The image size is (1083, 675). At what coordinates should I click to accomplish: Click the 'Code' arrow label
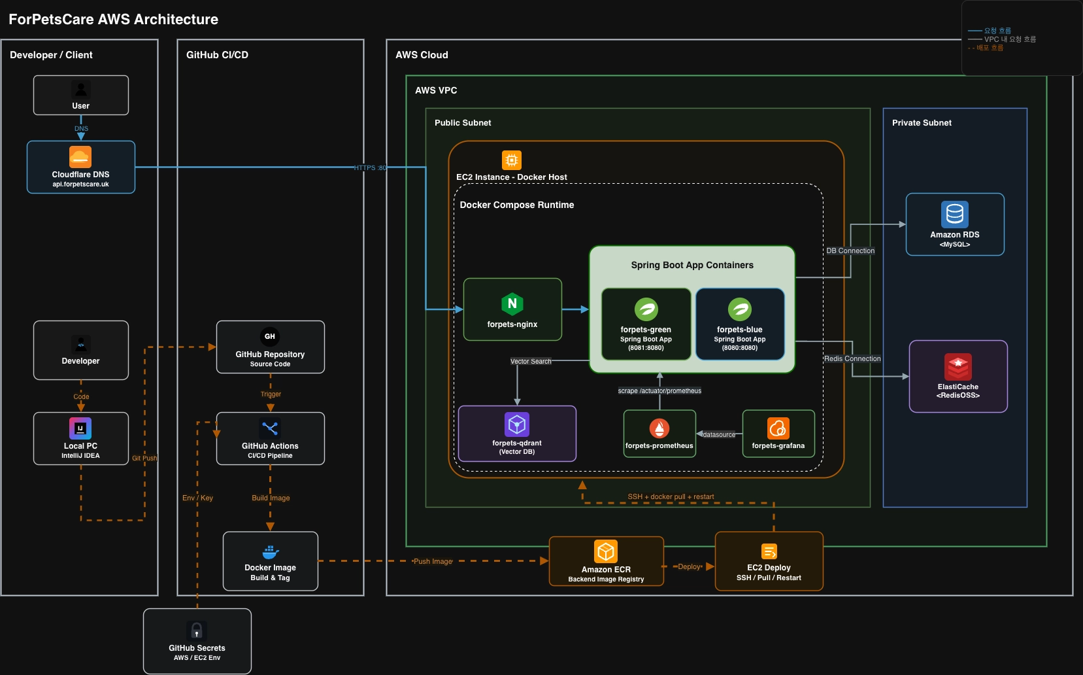point(81,396)
